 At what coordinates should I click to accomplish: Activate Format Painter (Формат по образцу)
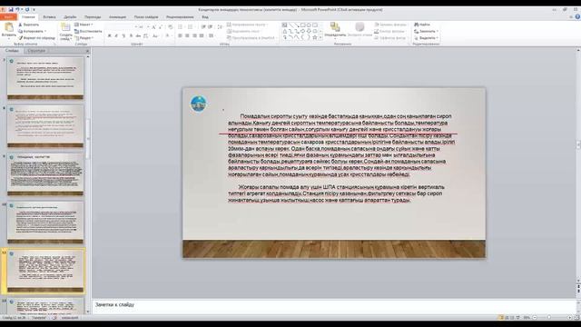point(36,38)
